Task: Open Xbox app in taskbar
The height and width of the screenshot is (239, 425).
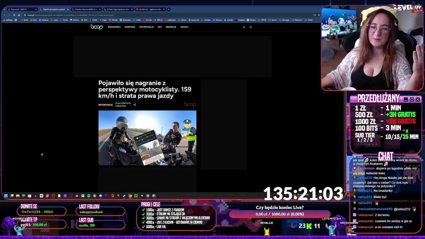Action: [x=83, y=196]
